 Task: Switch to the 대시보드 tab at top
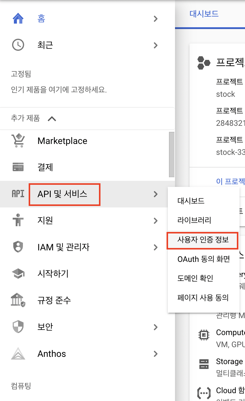tap(204, 14)
